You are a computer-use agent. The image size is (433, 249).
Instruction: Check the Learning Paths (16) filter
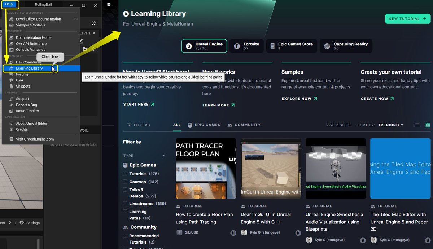click(x=125, y=212)
